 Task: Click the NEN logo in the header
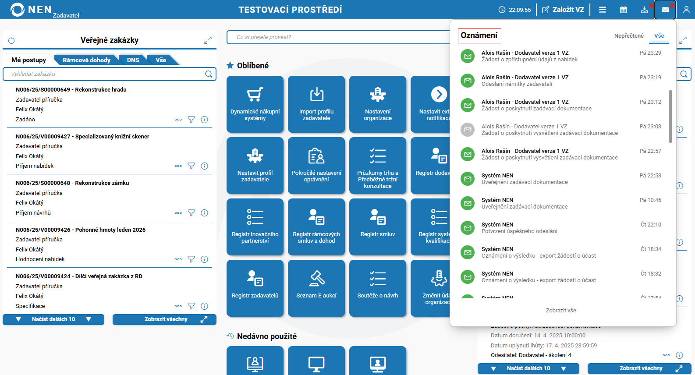click(x=31, y=10)
